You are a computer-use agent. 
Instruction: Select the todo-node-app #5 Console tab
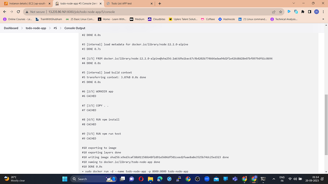click(x=78, y=3)
